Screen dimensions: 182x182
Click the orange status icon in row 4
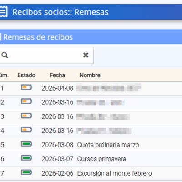click(x=26, y=130)
